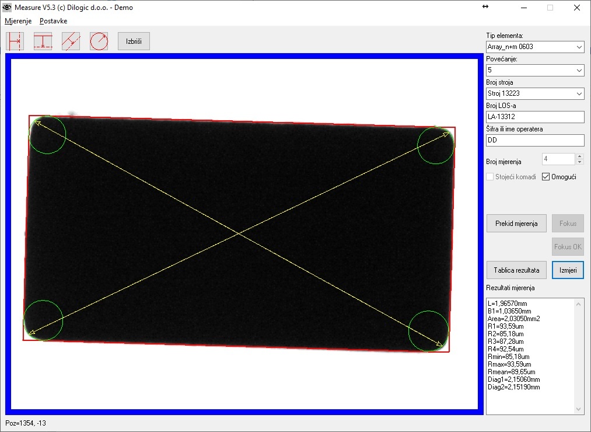Click the green corner circle at bottom-right
Viewport: 591px width, 432px height.
click(429, 331)
